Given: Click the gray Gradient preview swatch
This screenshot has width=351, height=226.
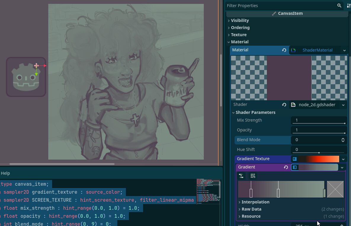Looking at the screenshot, I should 318,167.
